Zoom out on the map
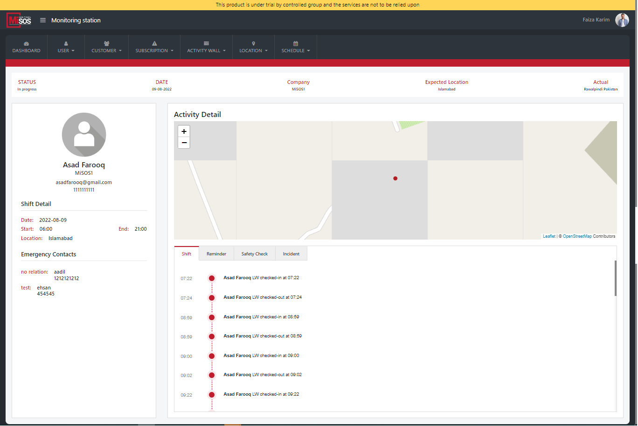Viewport: 638px width, 426px height. [x=184, y=143]
